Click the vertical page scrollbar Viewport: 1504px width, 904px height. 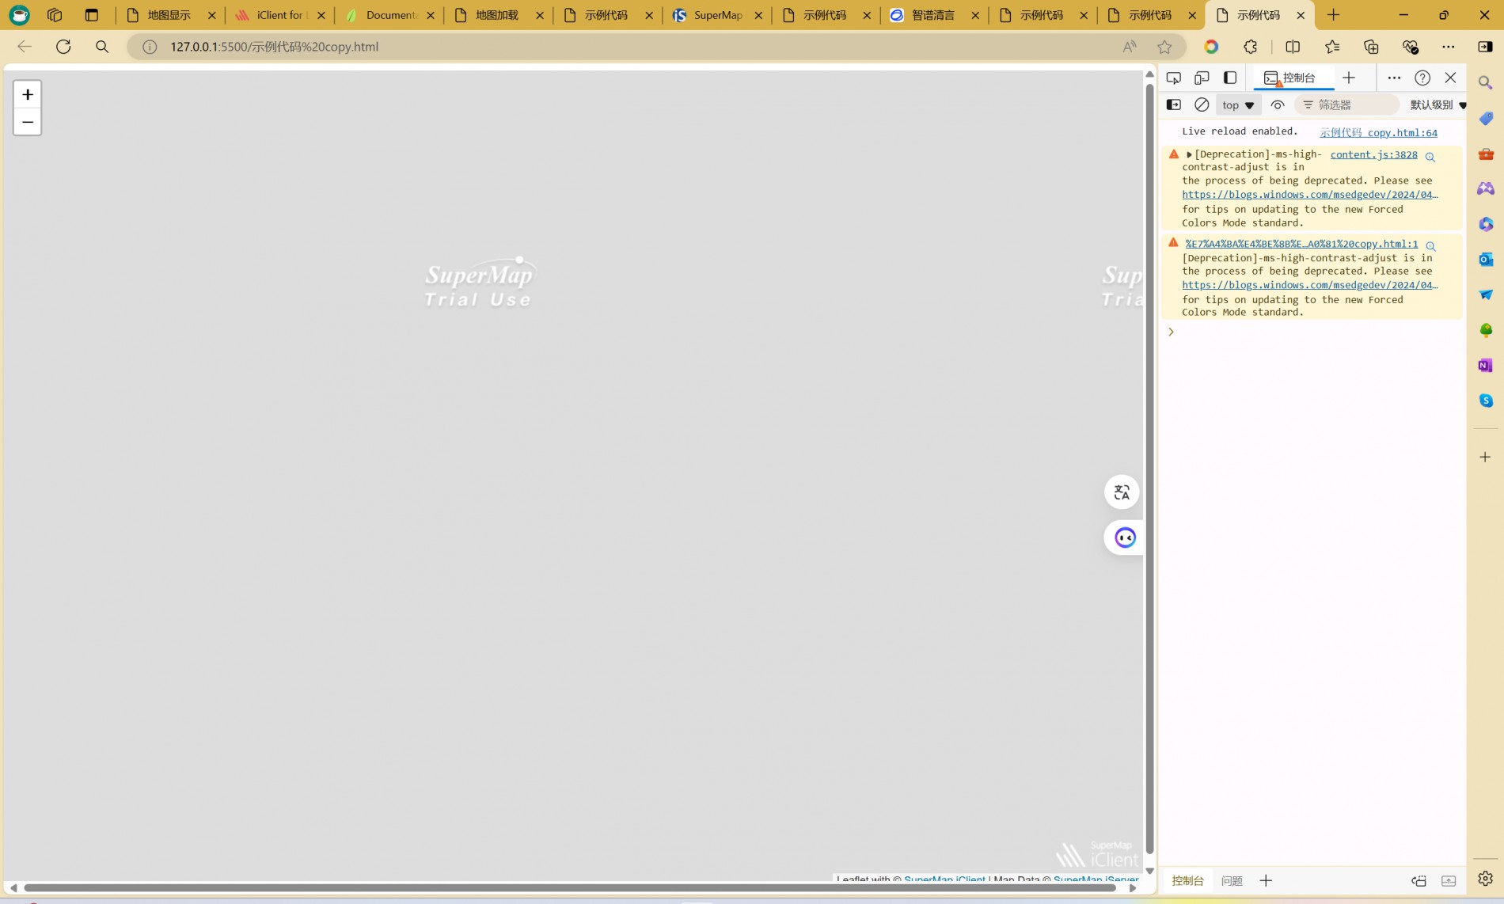pos(1149,467)
